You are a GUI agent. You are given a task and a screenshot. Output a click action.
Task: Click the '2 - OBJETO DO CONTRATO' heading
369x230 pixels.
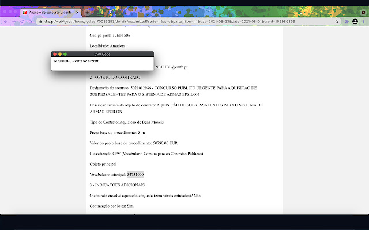[115, 77]
